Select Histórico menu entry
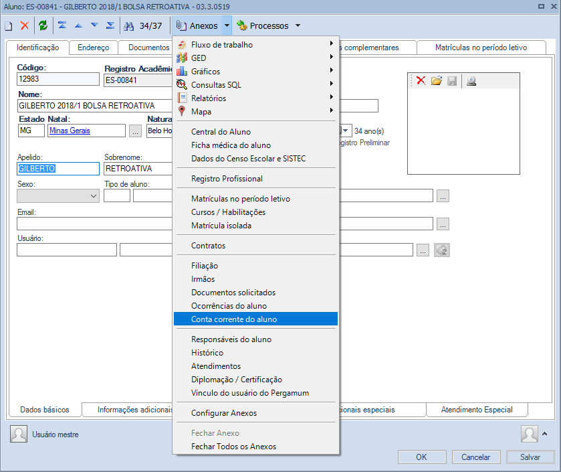 click(256, 353)
